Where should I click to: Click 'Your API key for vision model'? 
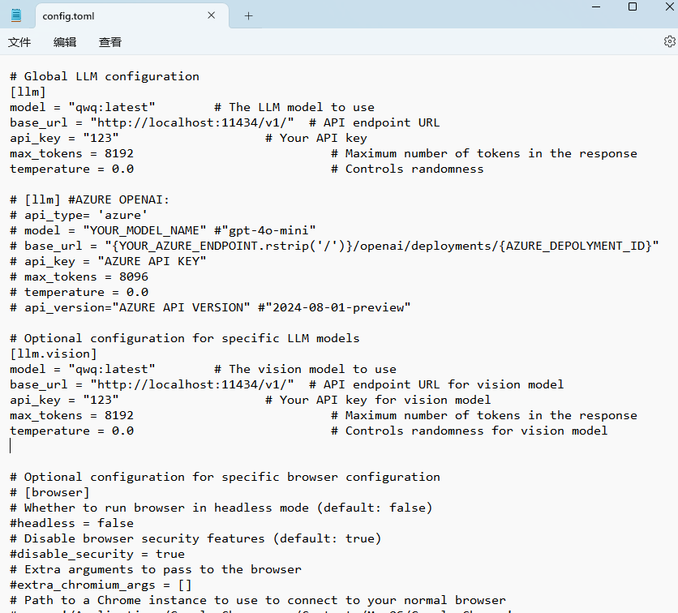click(385, 400)
